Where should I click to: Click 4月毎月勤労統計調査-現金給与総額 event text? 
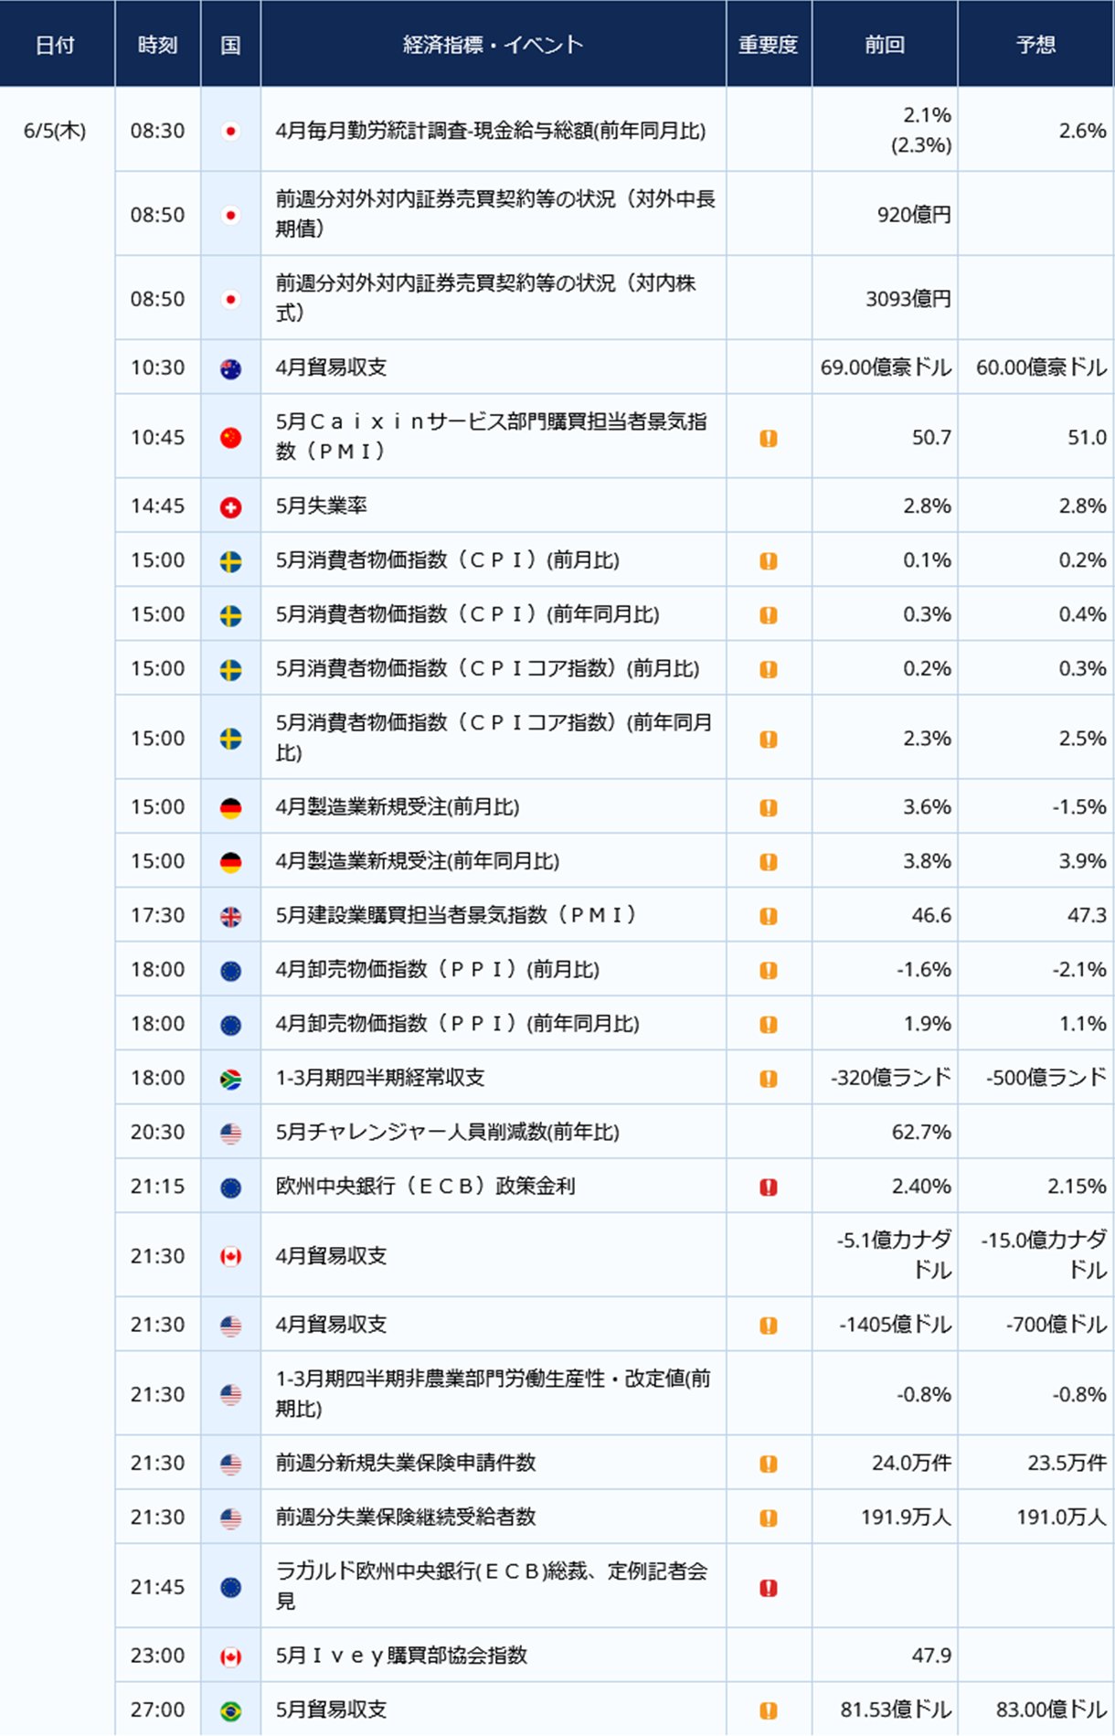(x=491, y=131)
